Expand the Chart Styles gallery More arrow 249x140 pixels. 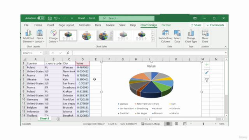pos(153,40)
